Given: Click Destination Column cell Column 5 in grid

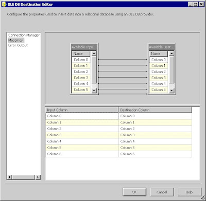Looking at the screenshot, I should tap(155, 148).
